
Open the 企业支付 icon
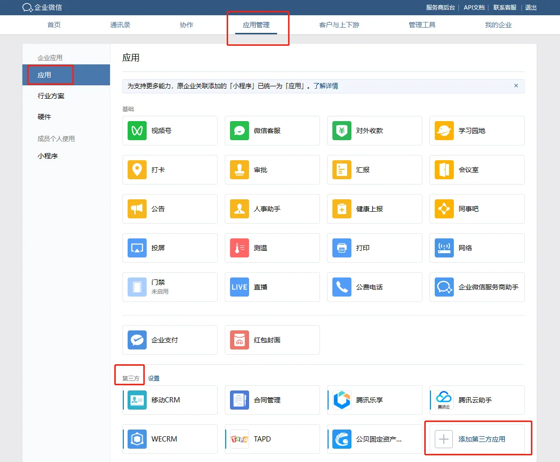137,339
